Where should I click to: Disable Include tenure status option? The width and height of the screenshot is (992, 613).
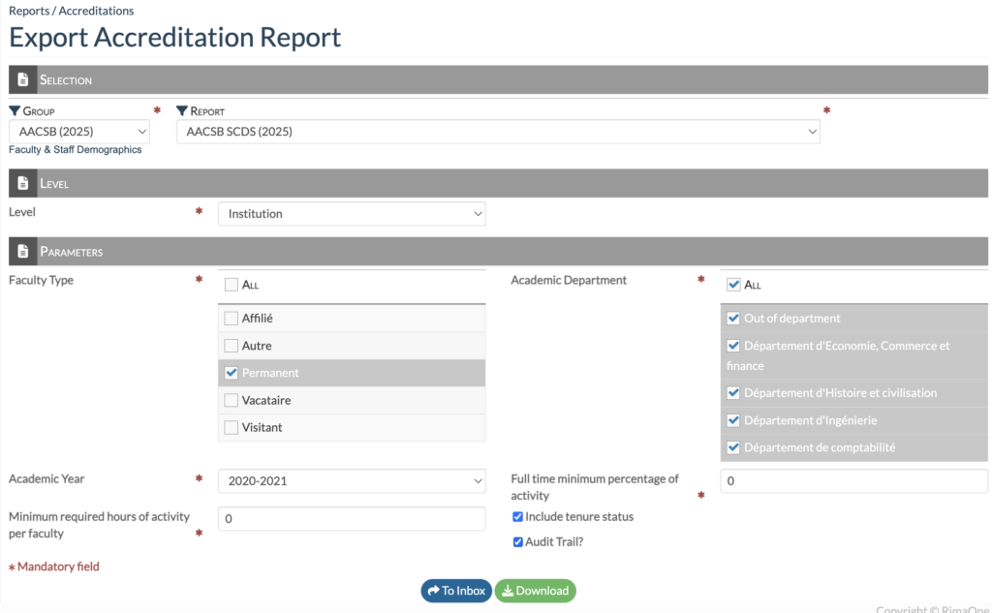click(x=518, y=517)
